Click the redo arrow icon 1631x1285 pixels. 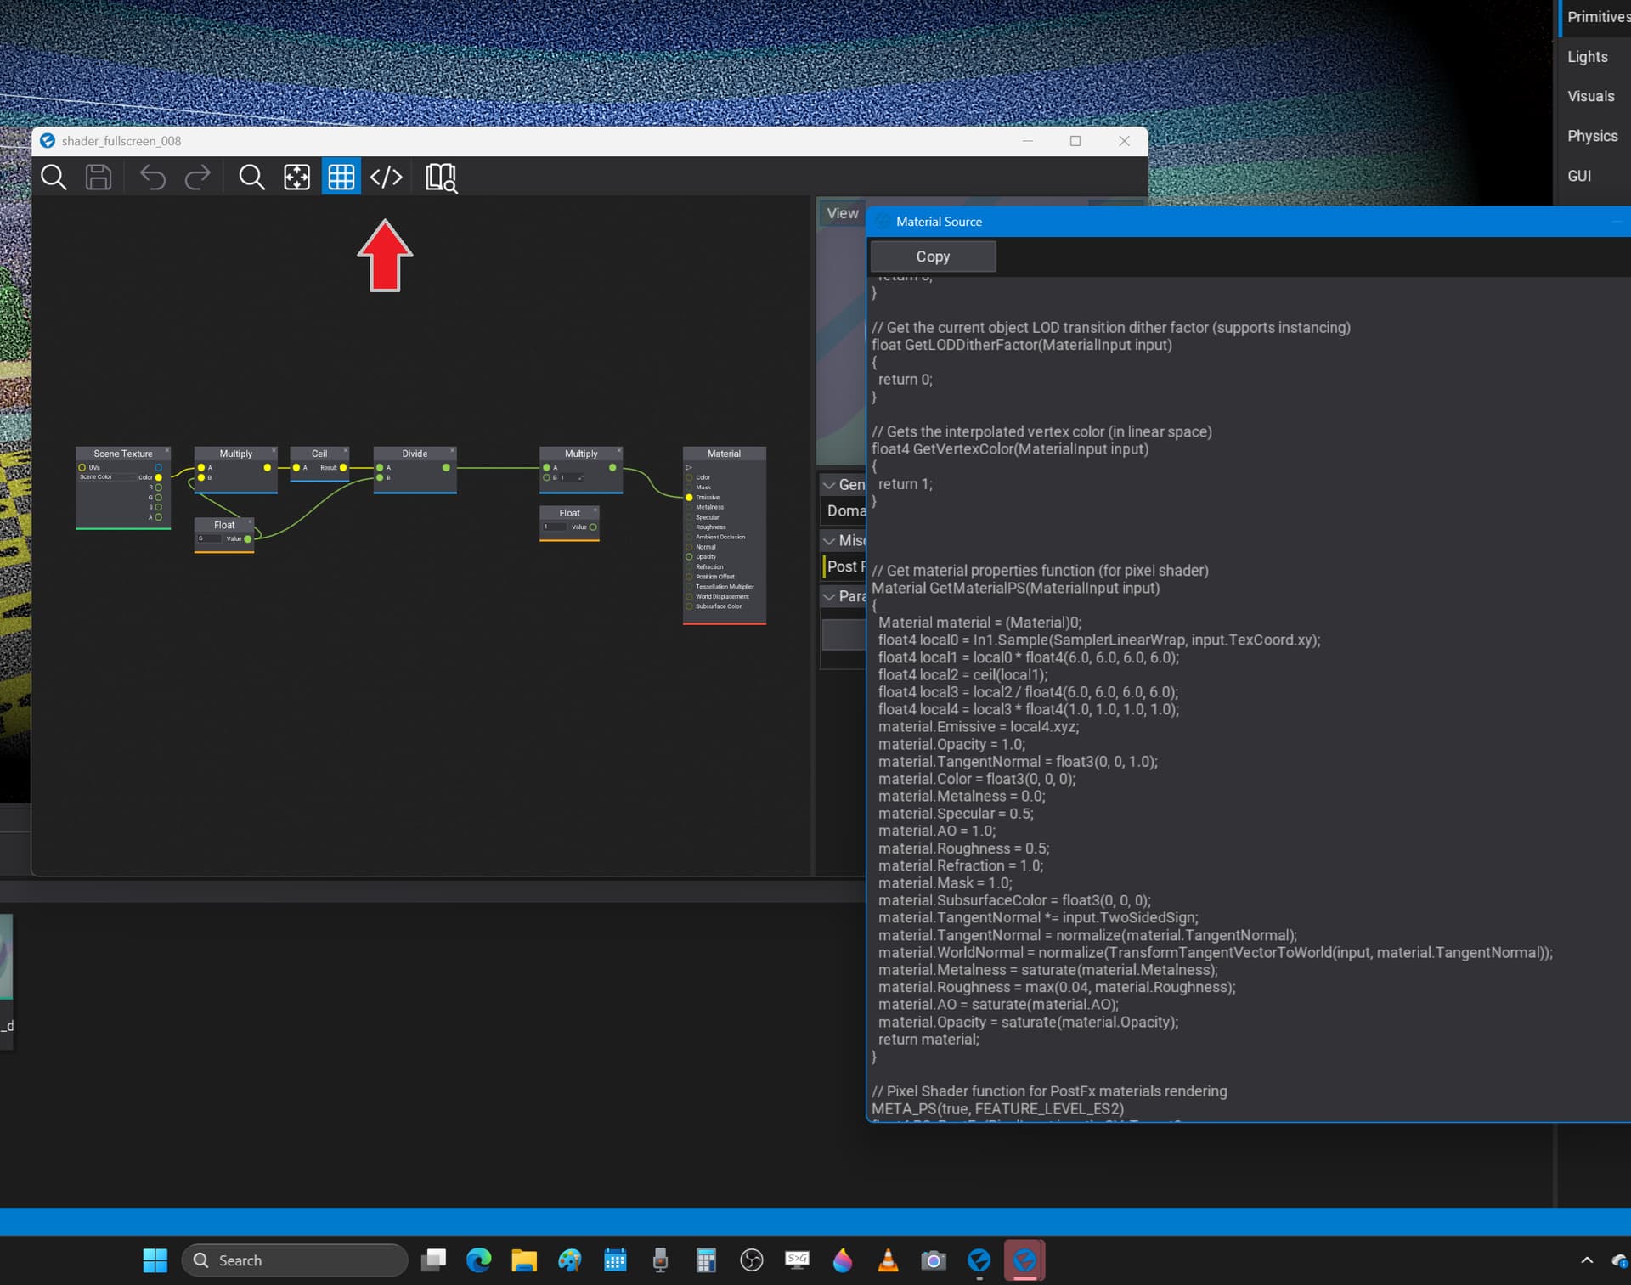tap(198, 177)
